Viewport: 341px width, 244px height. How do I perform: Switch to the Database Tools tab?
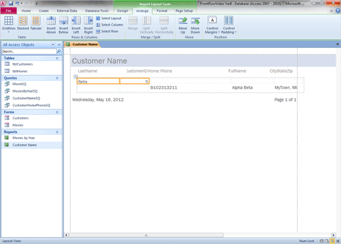[x=96, y=10]
